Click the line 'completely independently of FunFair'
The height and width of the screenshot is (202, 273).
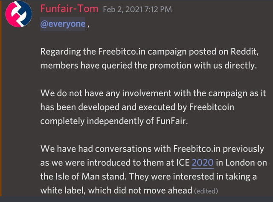click(x=114, y=121)
